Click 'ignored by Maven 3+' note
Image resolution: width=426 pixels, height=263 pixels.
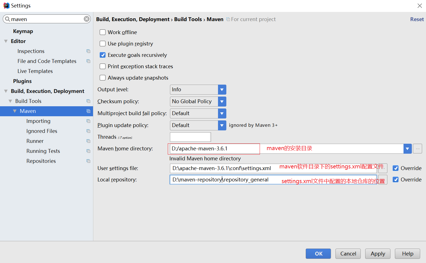[x=253, y=125]
